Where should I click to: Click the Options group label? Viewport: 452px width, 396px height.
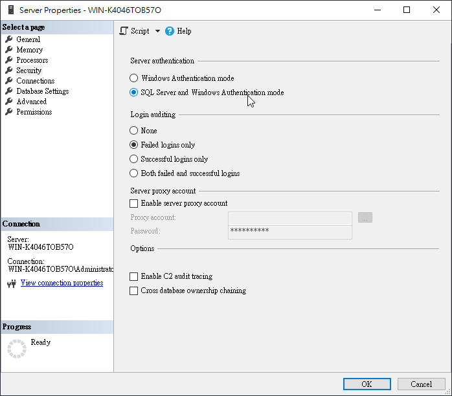(x=142, y=248)
